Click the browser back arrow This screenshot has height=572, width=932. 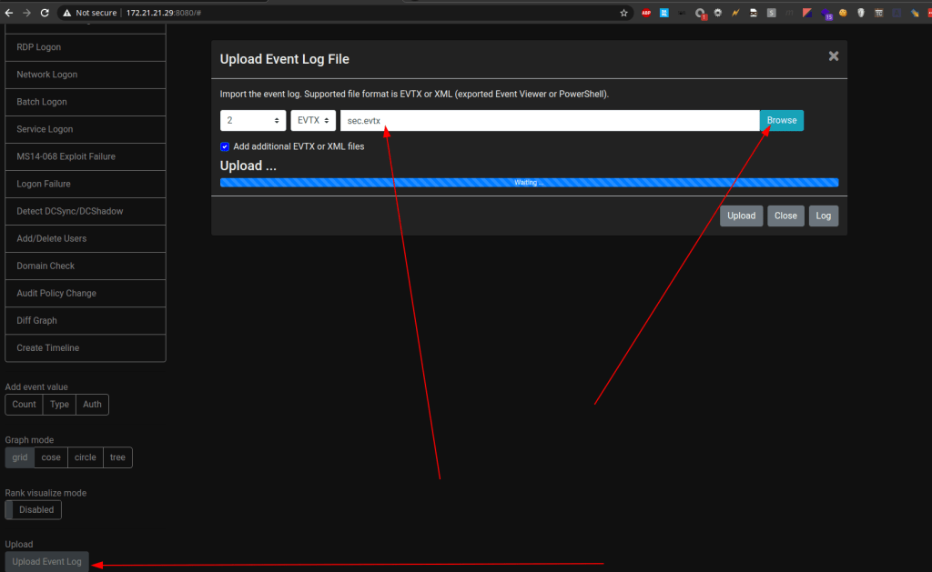tap(9, 13)
